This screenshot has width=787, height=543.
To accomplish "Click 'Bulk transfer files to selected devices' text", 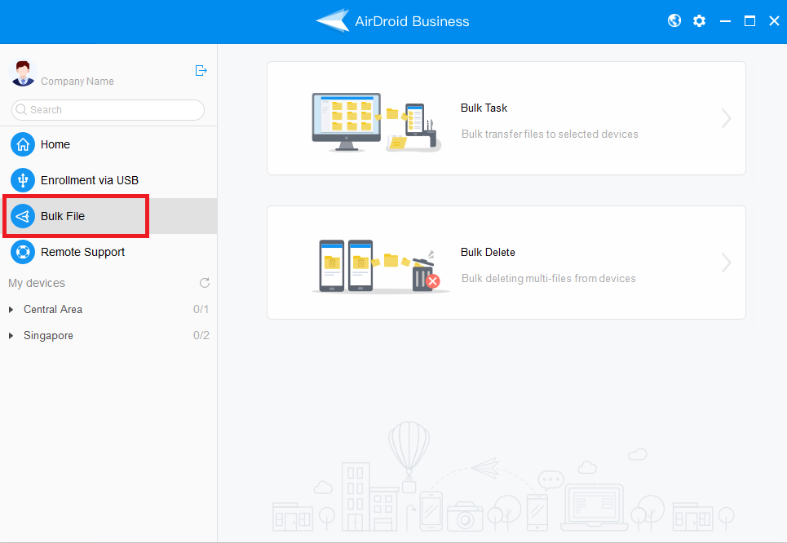I will (x=550, y=134).
